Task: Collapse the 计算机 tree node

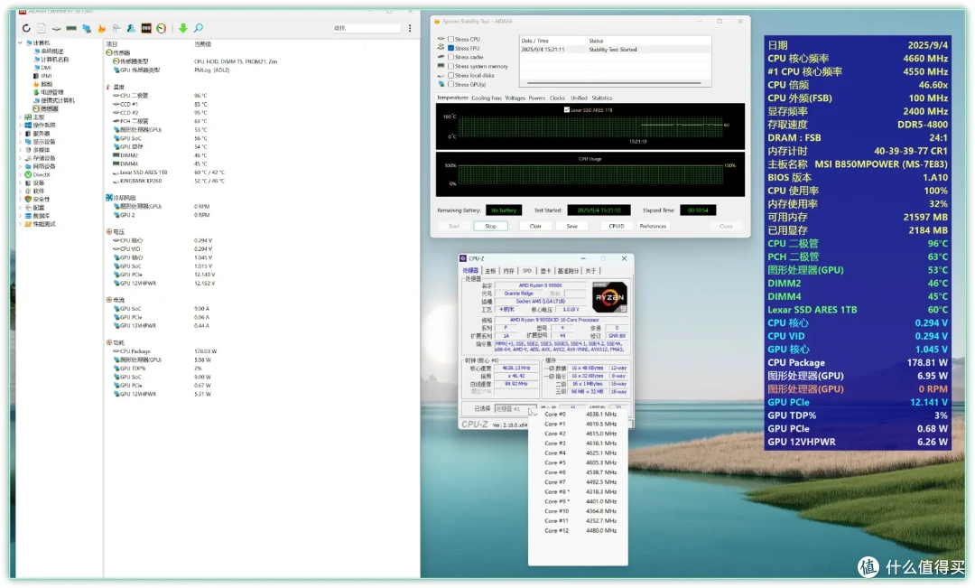Action: pyautogui.click(x=21, y=43)
